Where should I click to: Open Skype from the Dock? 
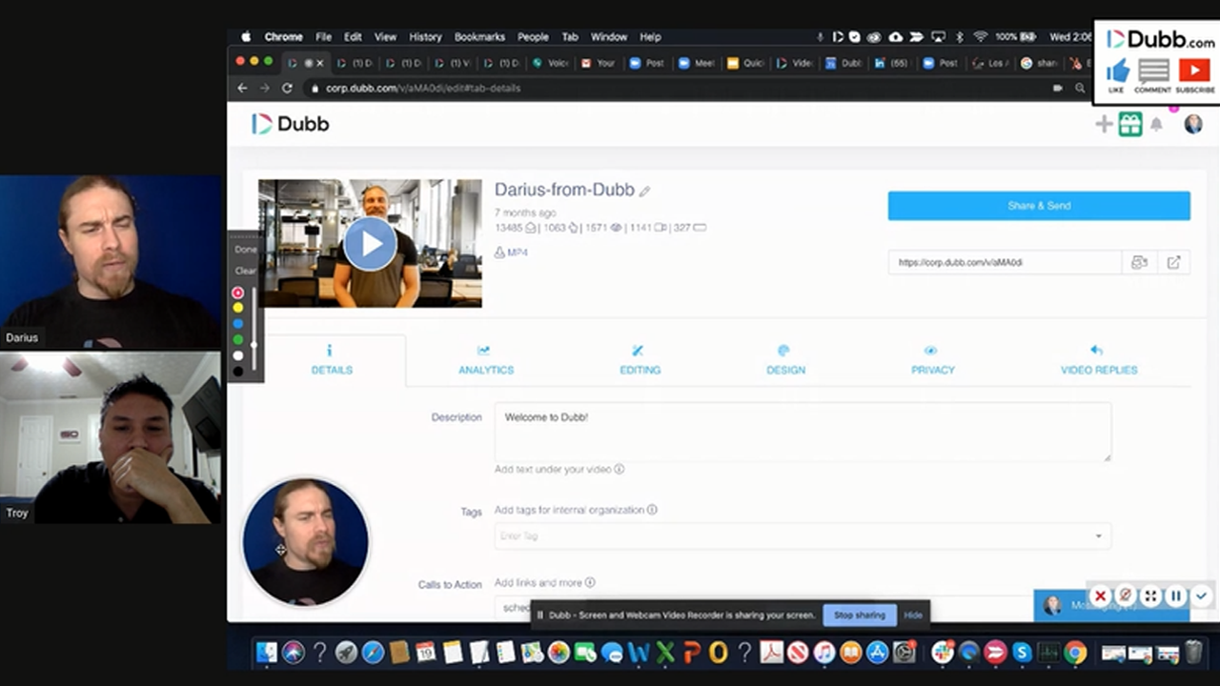pos(1022,652)
